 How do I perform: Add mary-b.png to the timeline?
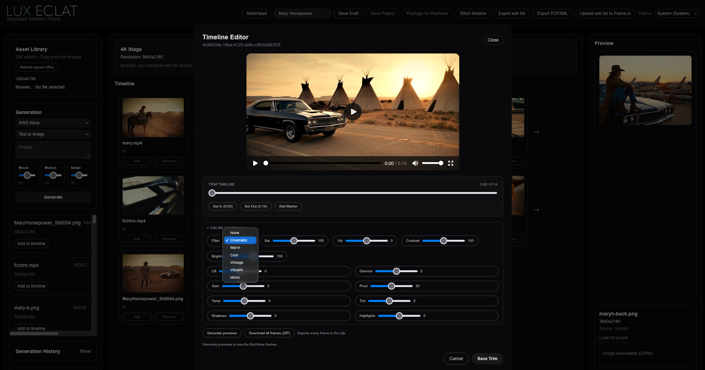31,328
